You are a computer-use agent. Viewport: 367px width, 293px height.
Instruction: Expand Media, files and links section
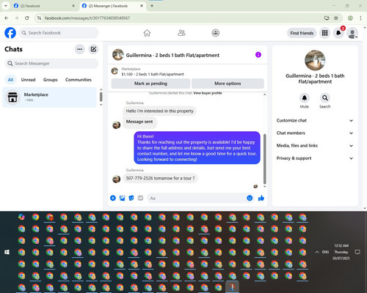(x=315, y=146)
